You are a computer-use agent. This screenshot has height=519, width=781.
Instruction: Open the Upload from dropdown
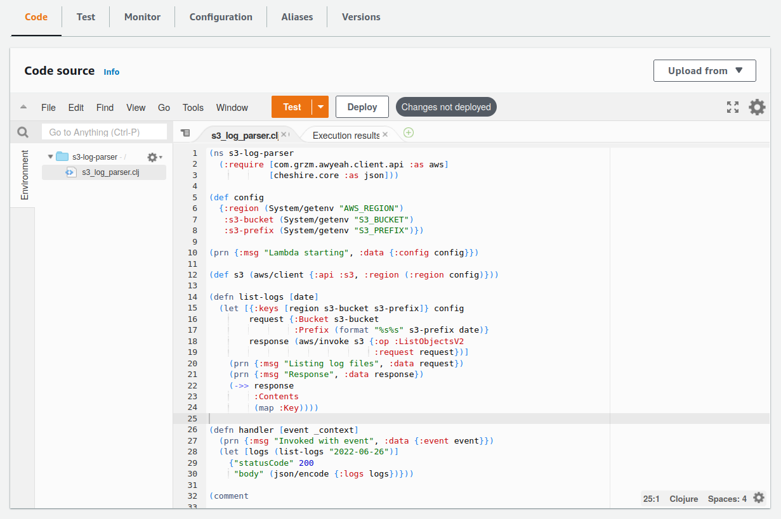click(x=704, y=71)
